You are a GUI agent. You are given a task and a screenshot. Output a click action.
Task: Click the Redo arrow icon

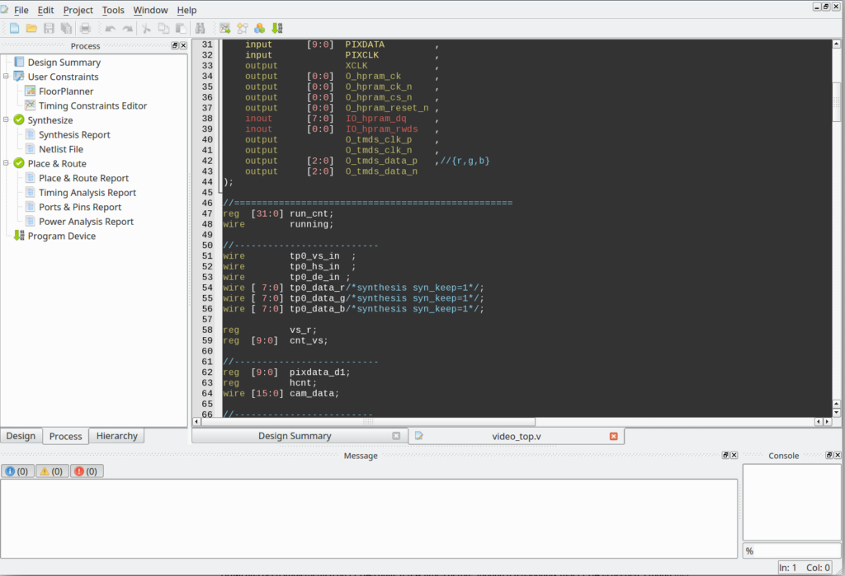tap(128, 29)
